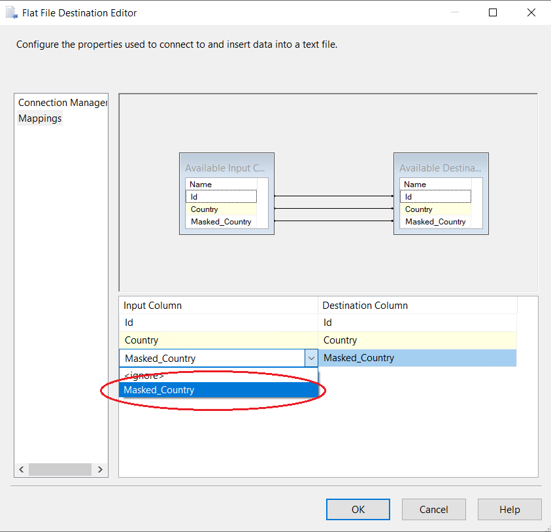Image resolution: width=551 pixels, height=532 pixels.
Task: Select <ignore> option in dropdown list
Action: (x=144, y=376)
